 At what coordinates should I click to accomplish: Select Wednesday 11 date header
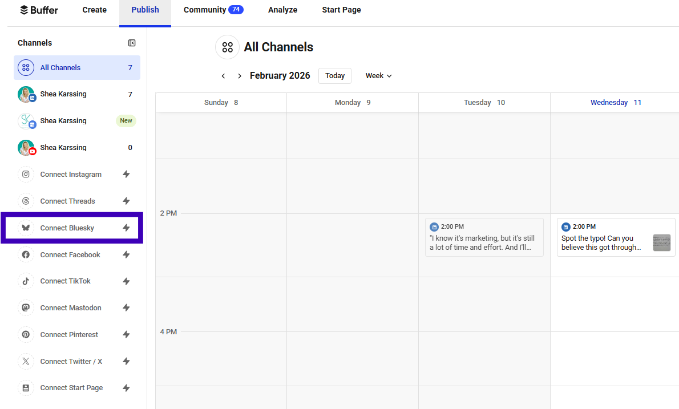616,102
